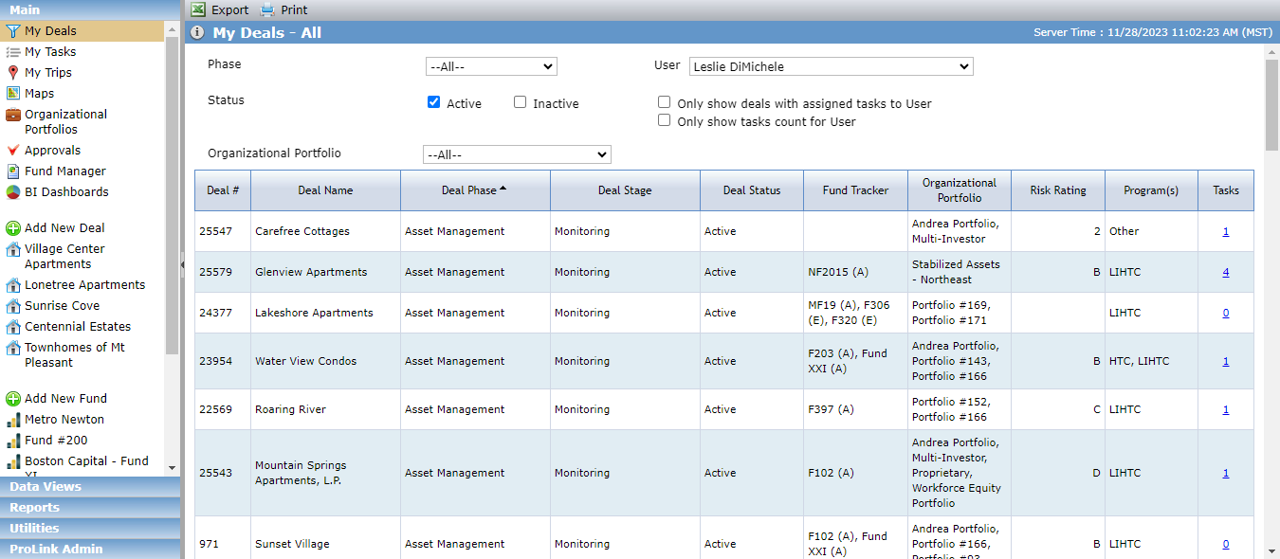Open My Trips map pin icon

tap(13, 73)
